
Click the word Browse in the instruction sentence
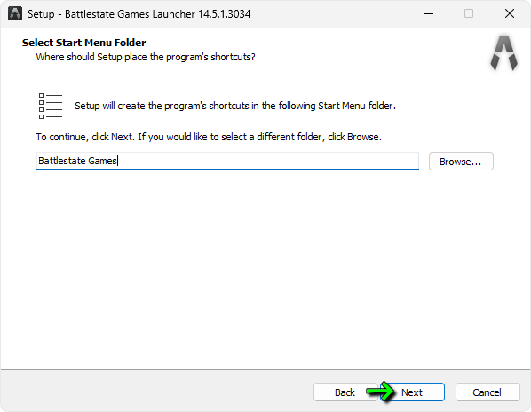point(362,137)
